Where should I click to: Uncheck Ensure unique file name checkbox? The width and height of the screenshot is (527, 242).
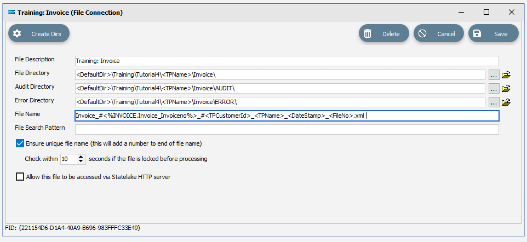click(20, 143)
